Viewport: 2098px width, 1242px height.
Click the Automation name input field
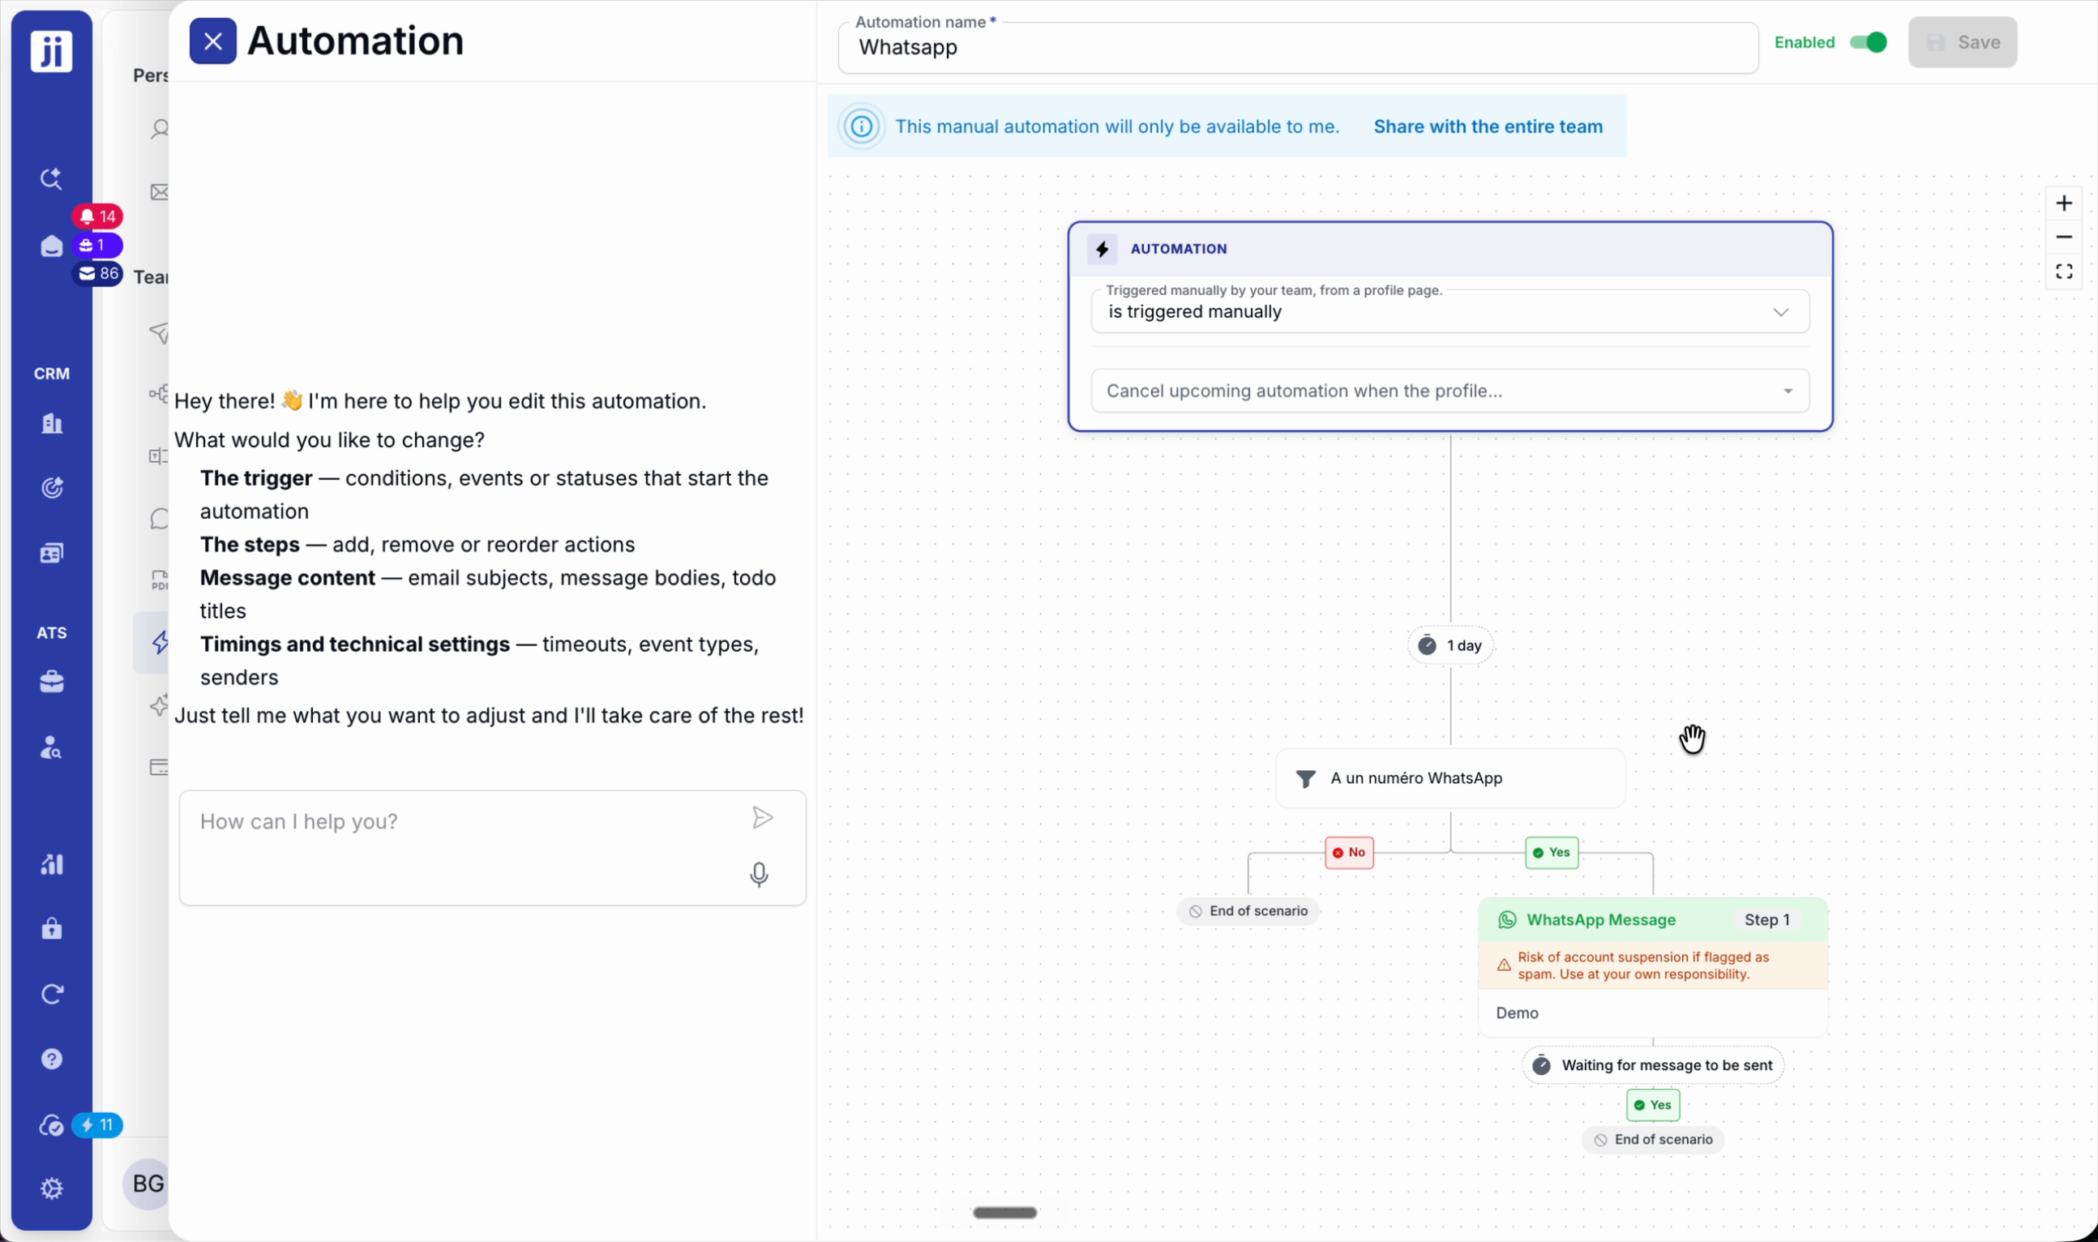coord(1297,48)
